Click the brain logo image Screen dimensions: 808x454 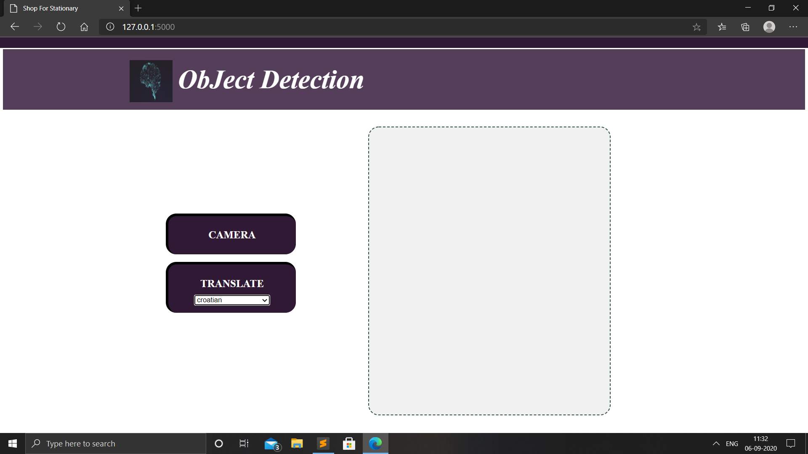[151, 81]
